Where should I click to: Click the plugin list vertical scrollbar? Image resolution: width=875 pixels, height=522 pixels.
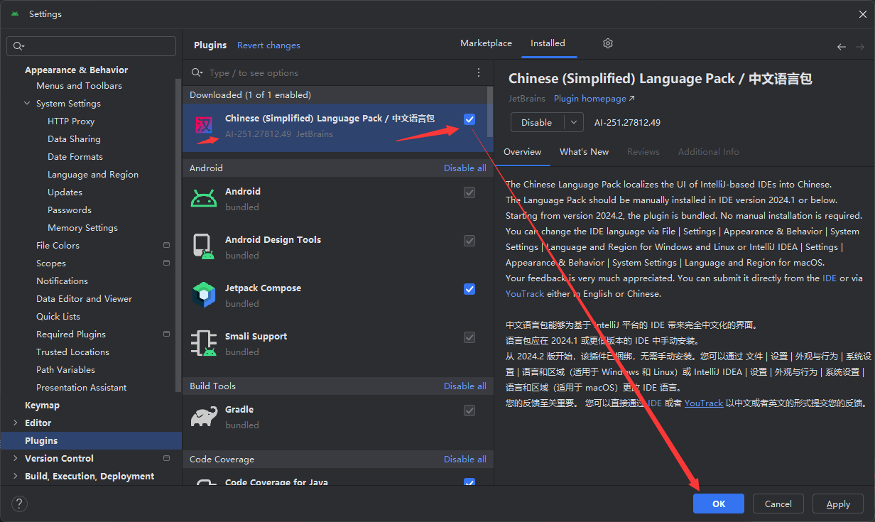click(x=490, y=111)
